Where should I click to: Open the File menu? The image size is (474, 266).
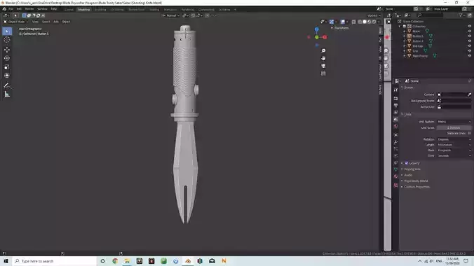[11, 9]
